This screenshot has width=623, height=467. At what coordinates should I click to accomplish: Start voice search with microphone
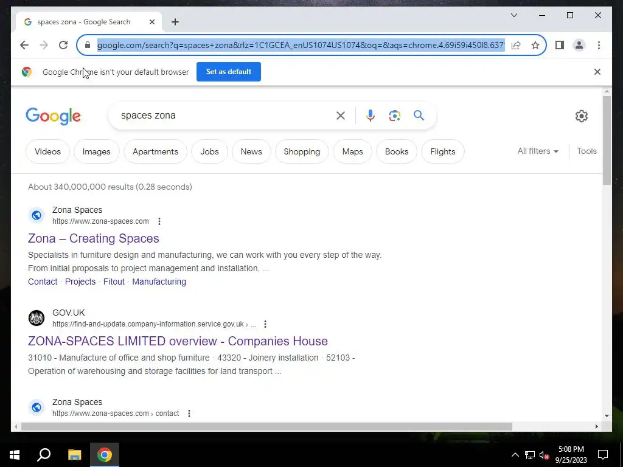pyautogui.click(x=371, y=116)
